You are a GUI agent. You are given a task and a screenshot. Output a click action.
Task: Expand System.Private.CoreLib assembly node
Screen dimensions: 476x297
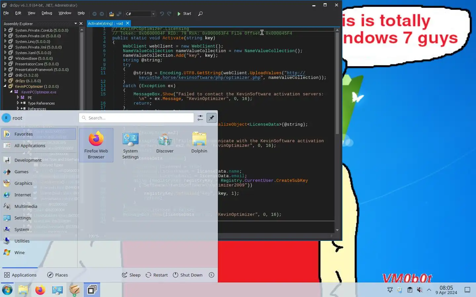[5, 30]
